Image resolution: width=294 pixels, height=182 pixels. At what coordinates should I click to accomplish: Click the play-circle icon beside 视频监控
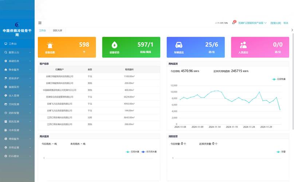tap(6, 87)
